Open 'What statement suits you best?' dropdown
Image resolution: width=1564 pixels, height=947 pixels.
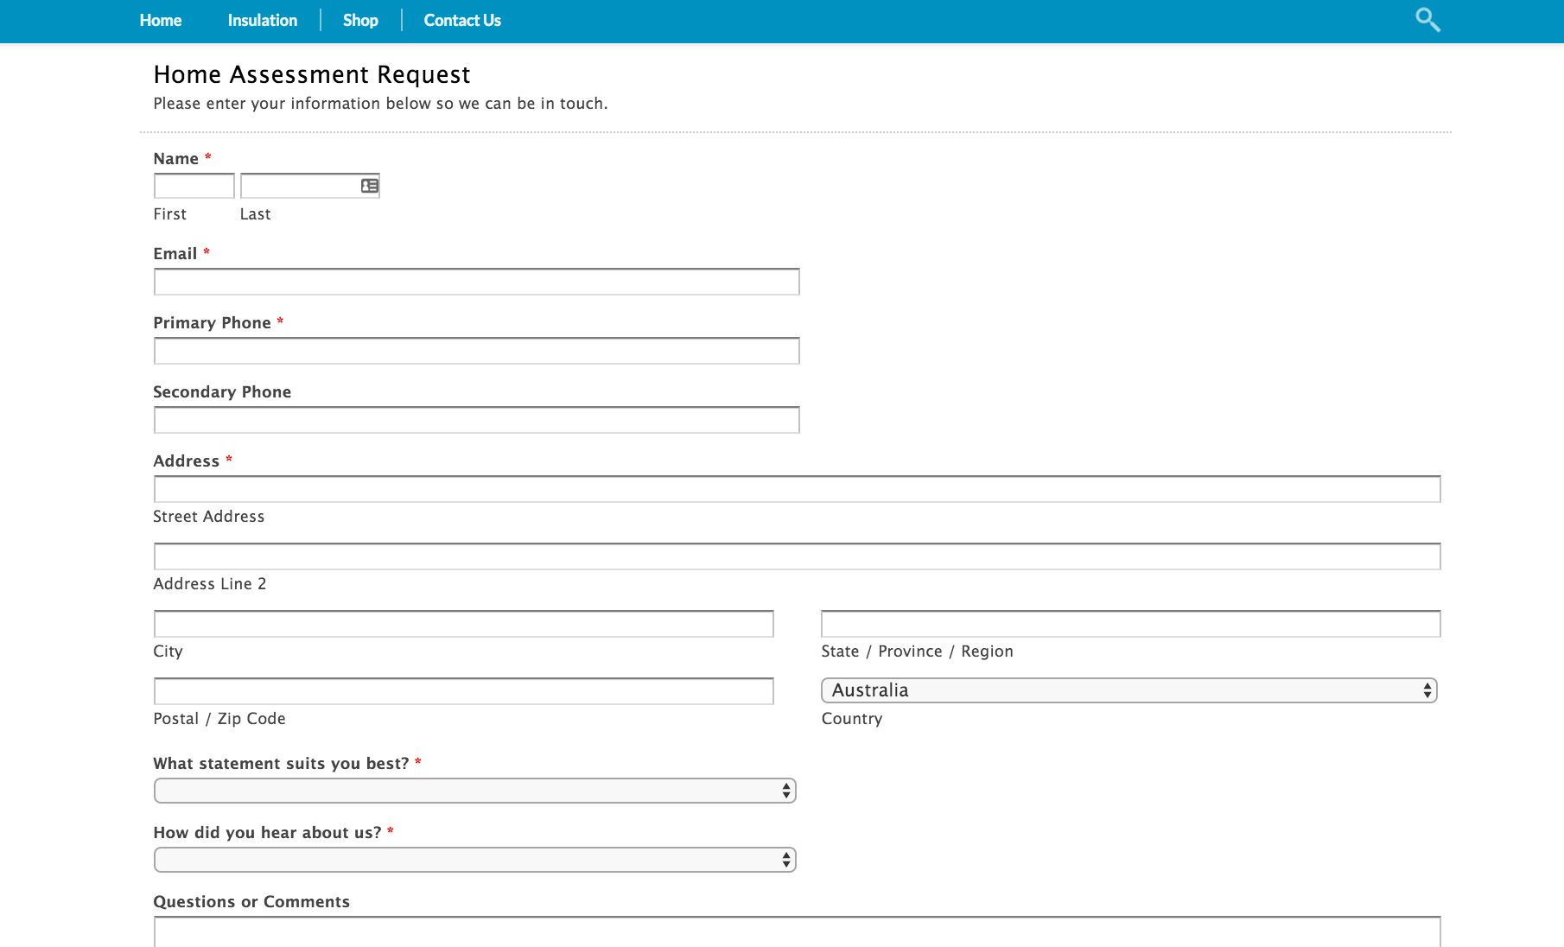[x=474, y=791]
